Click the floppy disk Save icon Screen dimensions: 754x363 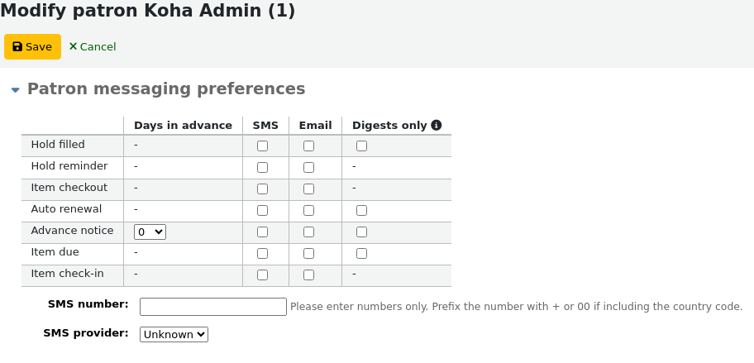[x=17, y=46]
